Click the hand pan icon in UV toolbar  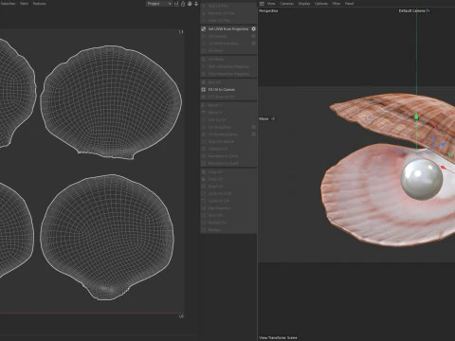[x=190, y=4]
